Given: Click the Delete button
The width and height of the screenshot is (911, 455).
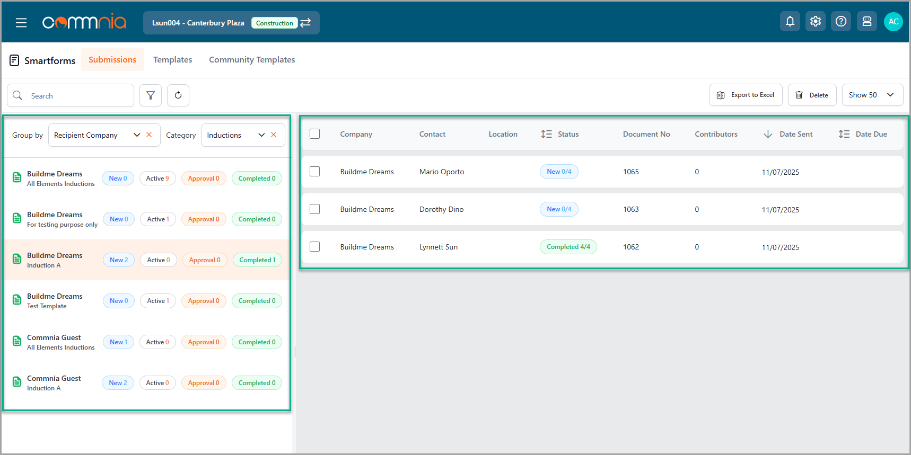Looking at the screenshot, I should tap(812, 95).
